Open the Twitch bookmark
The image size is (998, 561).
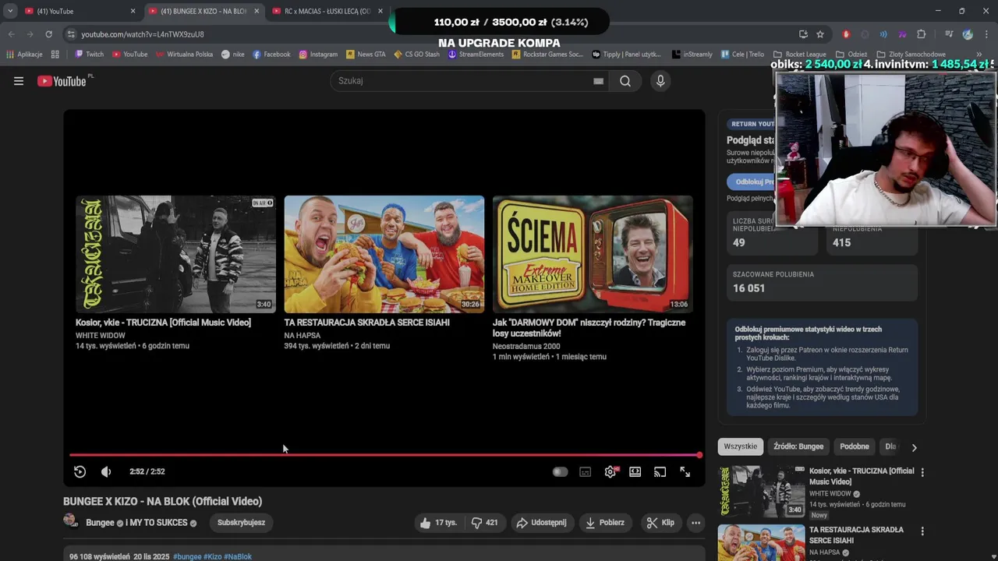click(89, 55)
